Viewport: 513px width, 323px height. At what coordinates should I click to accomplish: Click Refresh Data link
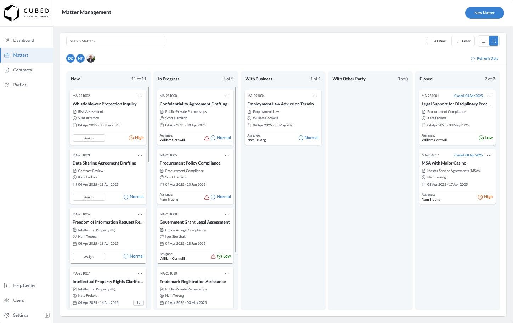484,58
